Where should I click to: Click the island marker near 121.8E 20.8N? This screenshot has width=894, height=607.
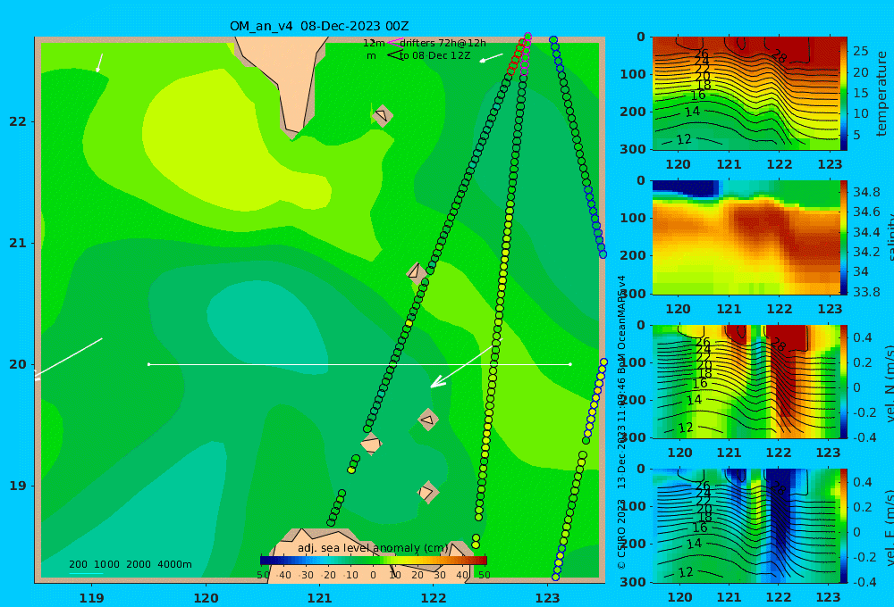click(416, 273)
